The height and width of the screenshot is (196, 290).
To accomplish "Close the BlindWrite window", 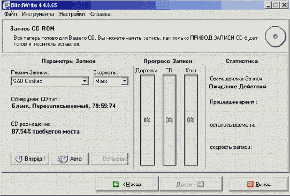I will 285,5.
